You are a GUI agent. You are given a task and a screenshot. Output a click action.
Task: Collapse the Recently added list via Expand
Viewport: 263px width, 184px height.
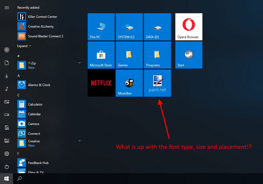pyautogui.click(x=24, y=46)
